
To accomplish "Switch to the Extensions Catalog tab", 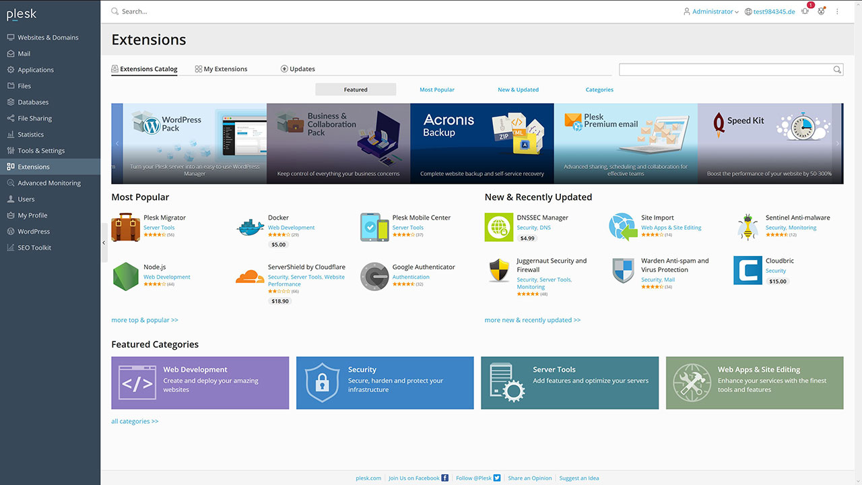I will pos(144,69).
